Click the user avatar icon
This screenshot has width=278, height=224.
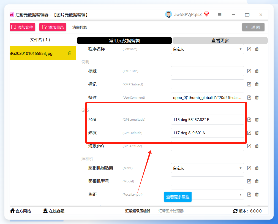pyautogui.click(x=168, y=14)
